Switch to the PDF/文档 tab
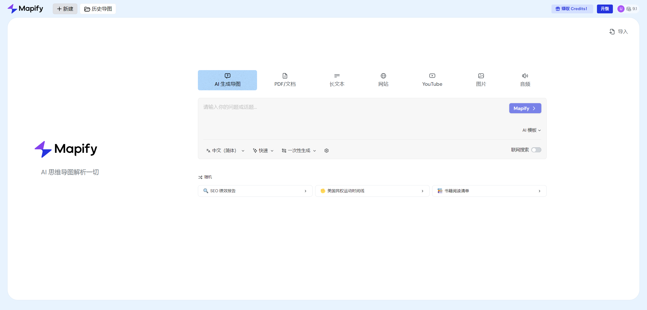The width and height of the screenshot is (647, 310). click(x=285, y=80)
